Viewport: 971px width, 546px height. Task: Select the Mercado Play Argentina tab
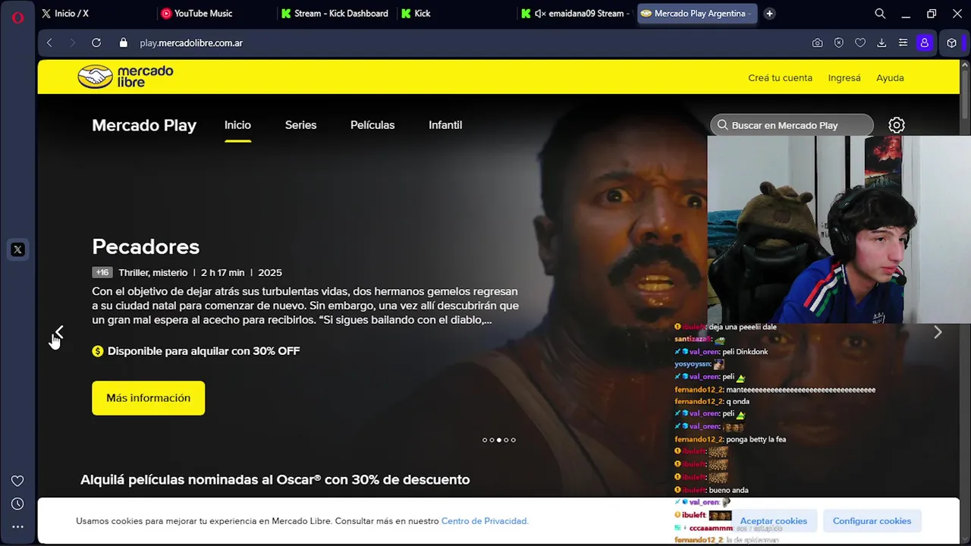pyautogui.click(x=696, y=14)
